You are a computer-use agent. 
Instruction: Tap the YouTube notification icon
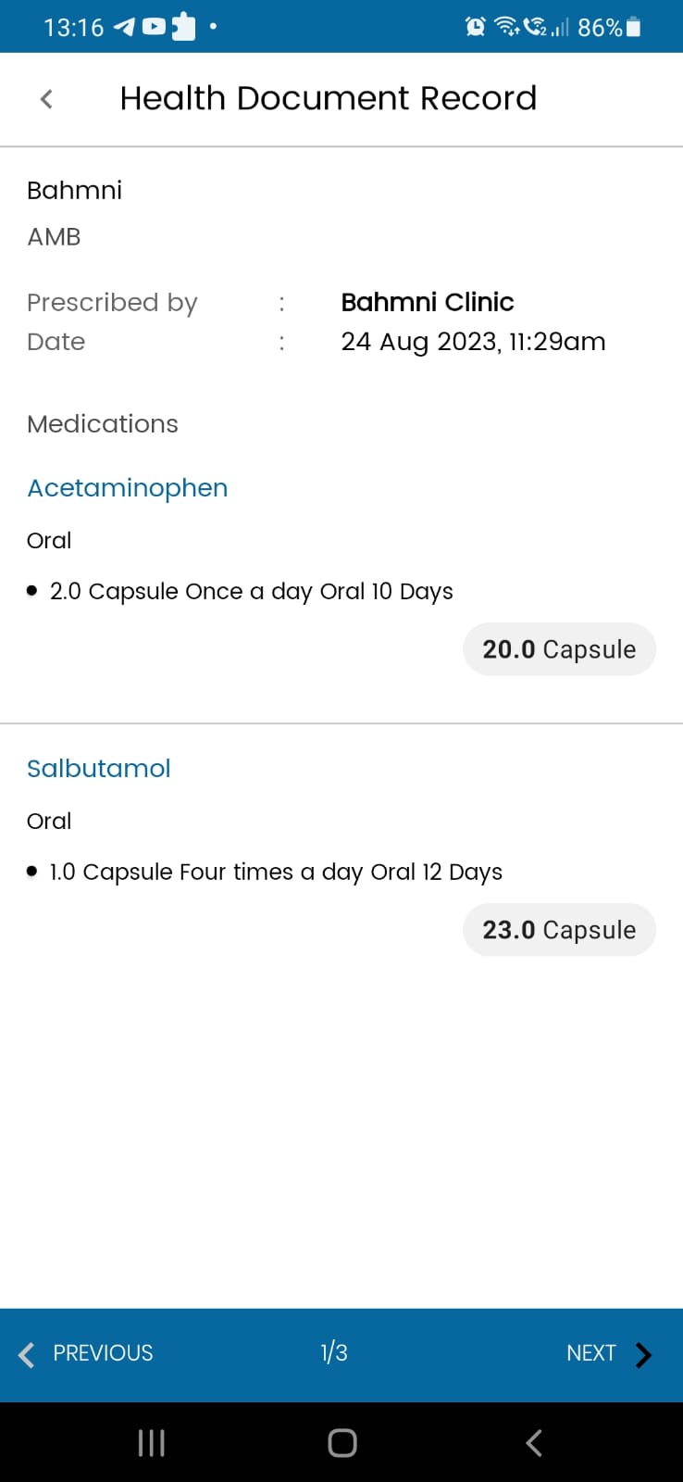[x=154, y=27]
